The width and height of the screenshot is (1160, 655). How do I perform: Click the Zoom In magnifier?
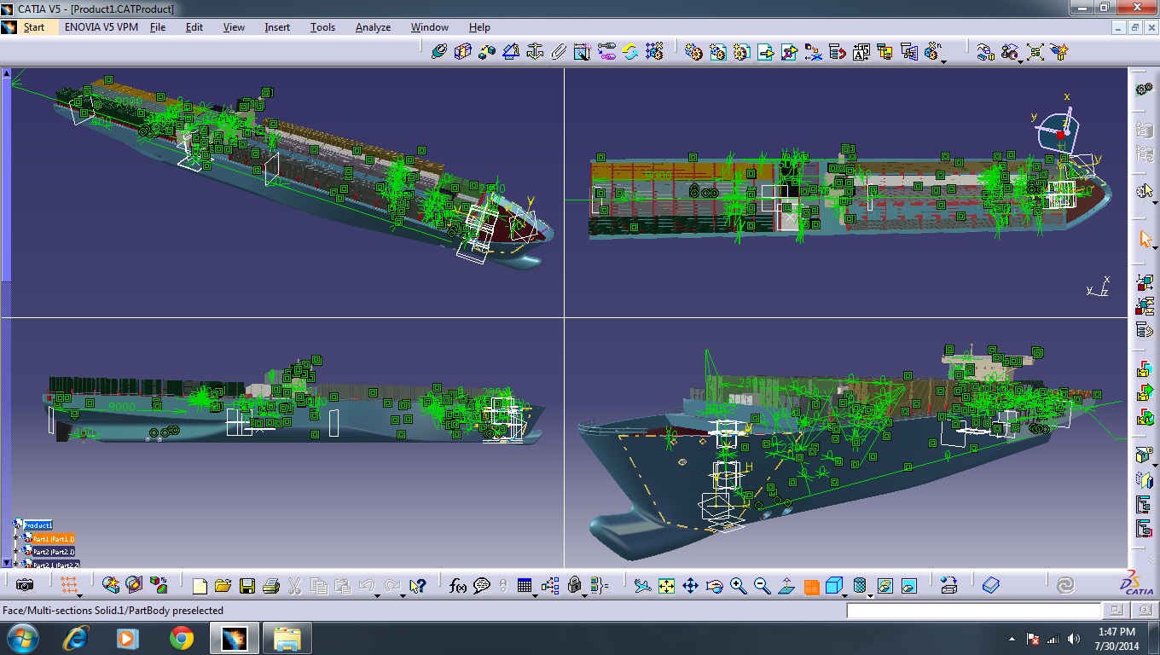click(x=738, y=586)
